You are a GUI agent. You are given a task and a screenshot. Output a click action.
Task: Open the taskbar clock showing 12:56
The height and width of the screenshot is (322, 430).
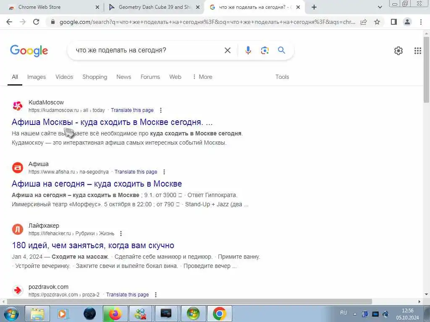coord(407,314)
